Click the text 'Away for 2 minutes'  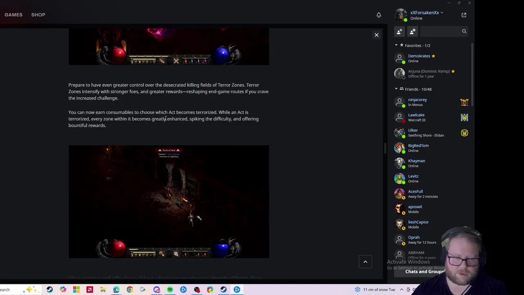pyautogui.click(x=423, y=197)
